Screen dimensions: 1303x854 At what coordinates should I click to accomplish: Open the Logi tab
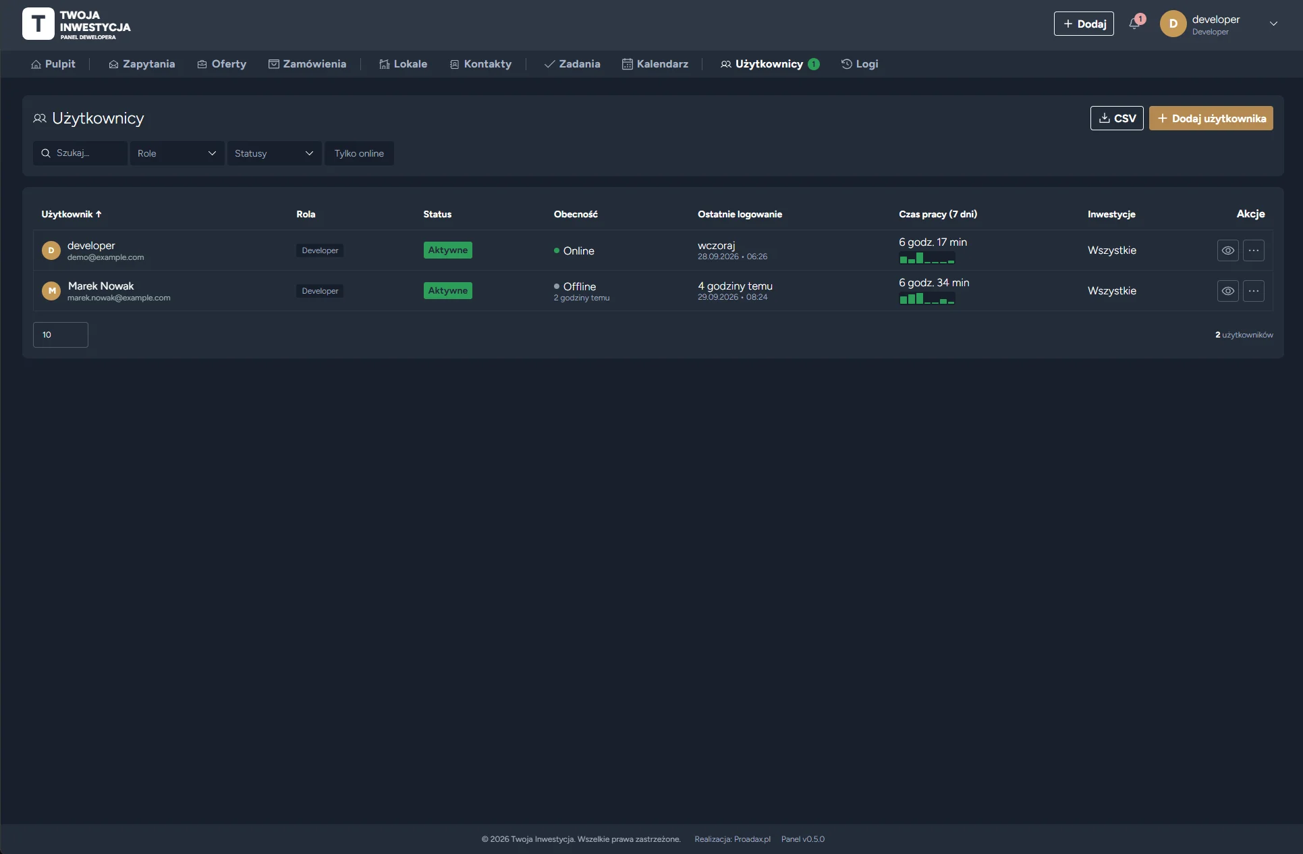pyautogui.click(x=860, y=64)
